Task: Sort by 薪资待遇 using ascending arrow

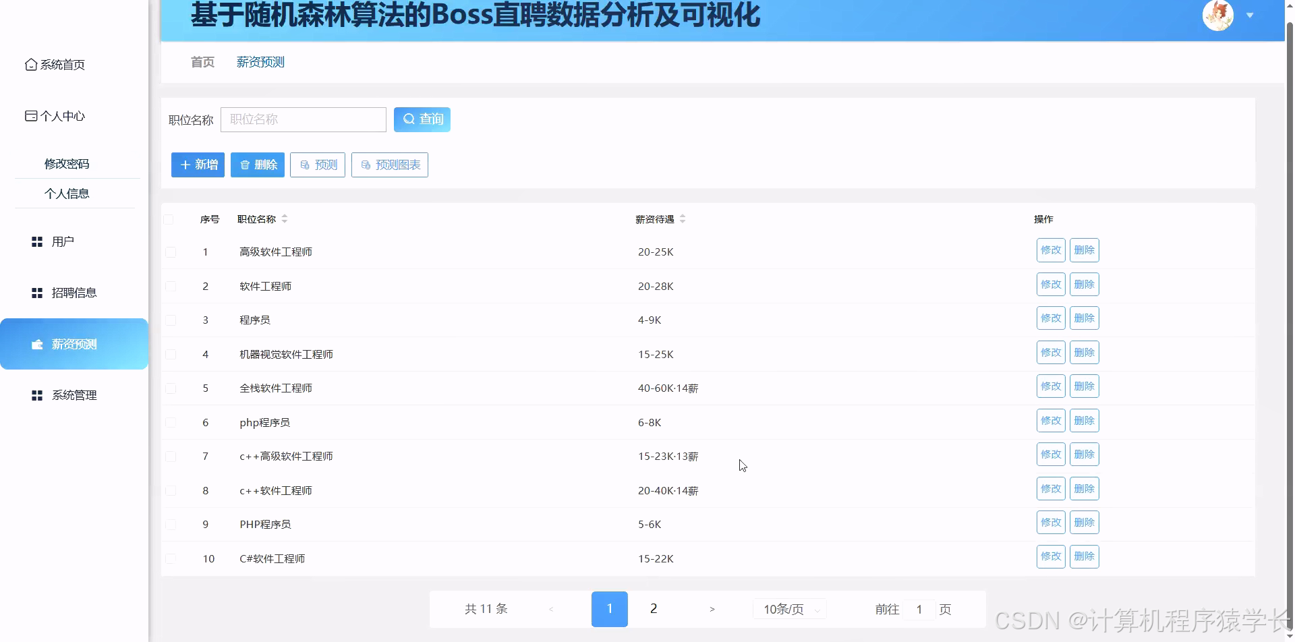Action: (683, 216)
